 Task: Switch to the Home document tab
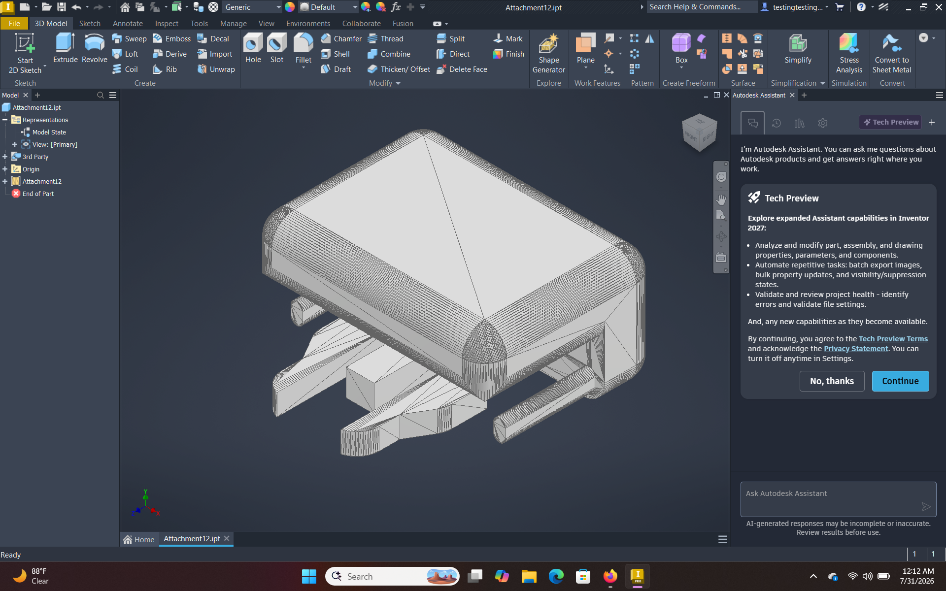pos(139,539)
